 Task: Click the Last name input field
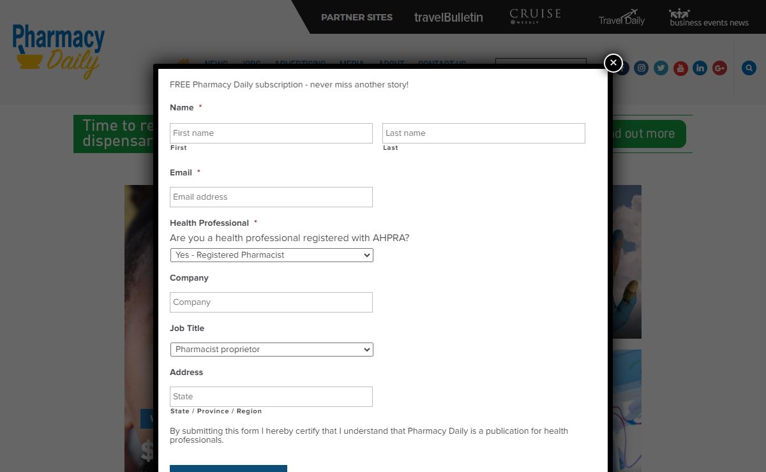pos(483,133)
